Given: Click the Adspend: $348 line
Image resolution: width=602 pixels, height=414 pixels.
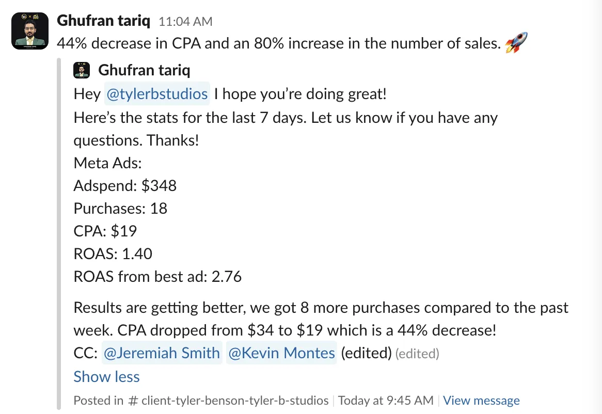Looking at the screenshot, I should 125,186.
